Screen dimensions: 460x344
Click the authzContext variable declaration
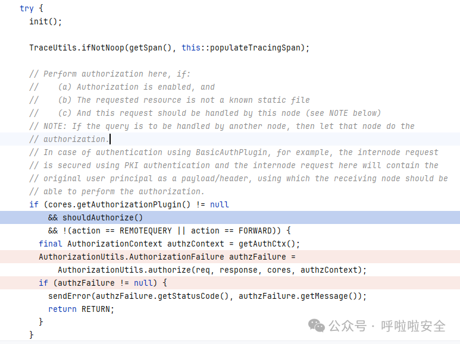click(x=196, y=244)
